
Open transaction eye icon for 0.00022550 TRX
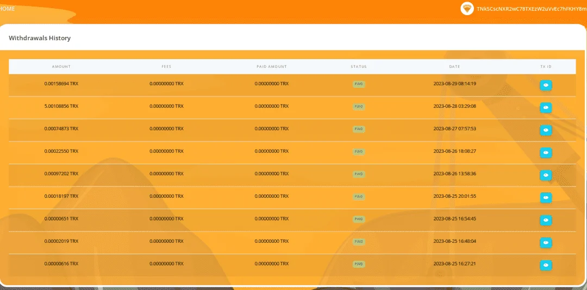(546, 153)
